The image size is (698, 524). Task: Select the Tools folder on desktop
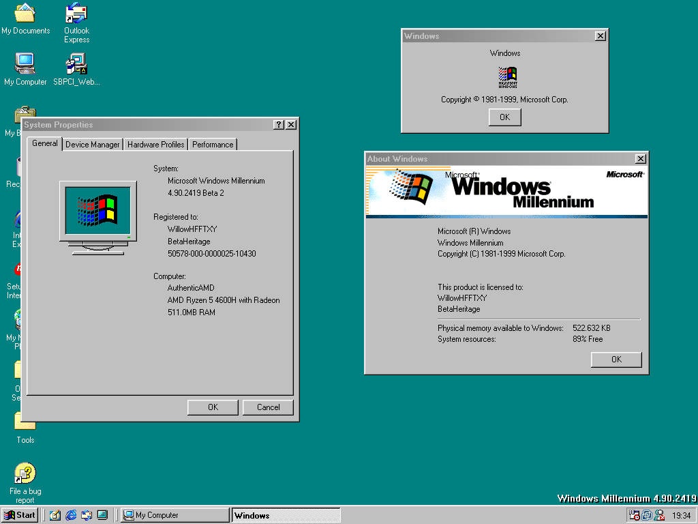[25, 428]
